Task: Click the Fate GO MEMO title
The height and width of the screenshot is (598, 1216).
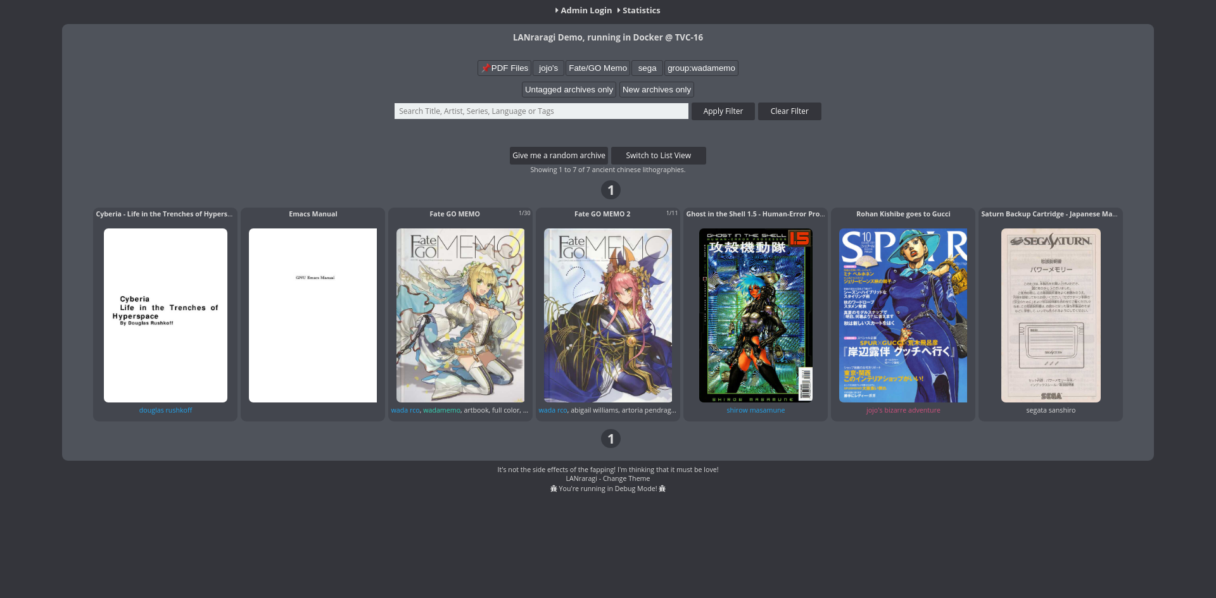Action: coord(455,214)
